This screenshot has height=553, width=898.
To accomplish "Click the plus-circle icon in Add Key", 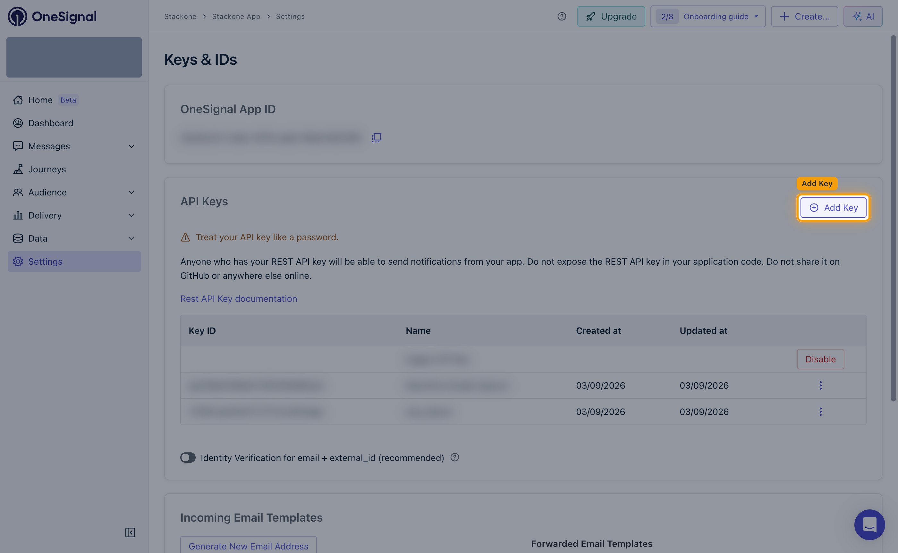I will (813, 208).
